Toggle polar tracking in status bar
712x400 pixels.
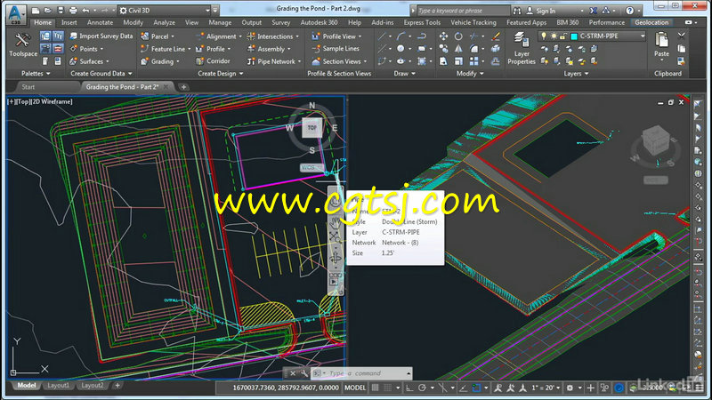click(x=422, y=388)
